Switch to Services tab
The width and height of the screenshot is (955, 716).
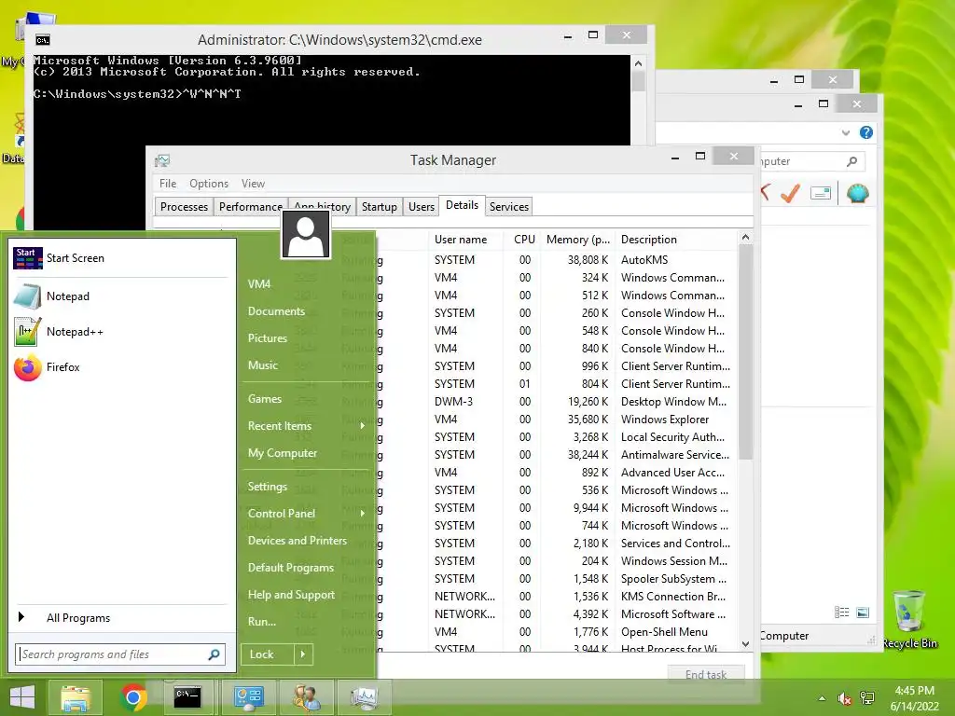(509, 207)
